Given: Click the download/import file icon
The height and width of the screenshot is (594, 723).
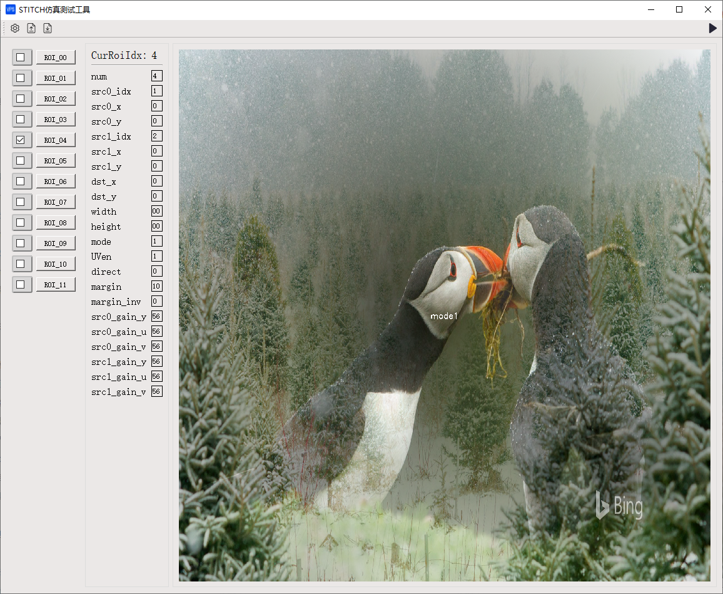Looking at the screenshot, I should coord(48,28).
